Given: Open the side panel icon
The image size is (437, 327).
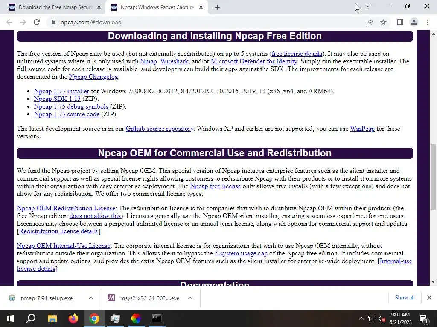Looking at the screenshot, I should coord(400,22).
